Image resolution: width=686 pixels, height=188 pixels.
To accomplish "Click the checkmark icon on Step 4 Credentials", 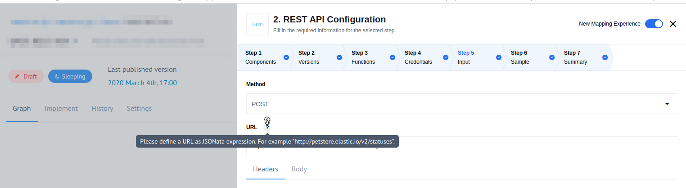I will tap(446, 57).
